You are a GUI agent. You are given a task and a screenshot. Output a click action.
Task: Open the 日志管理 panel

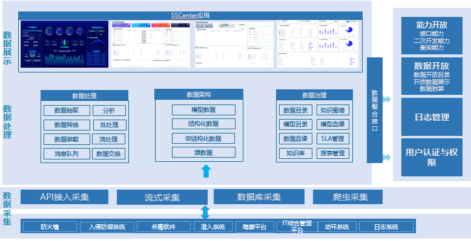click(x=432, y=117)
